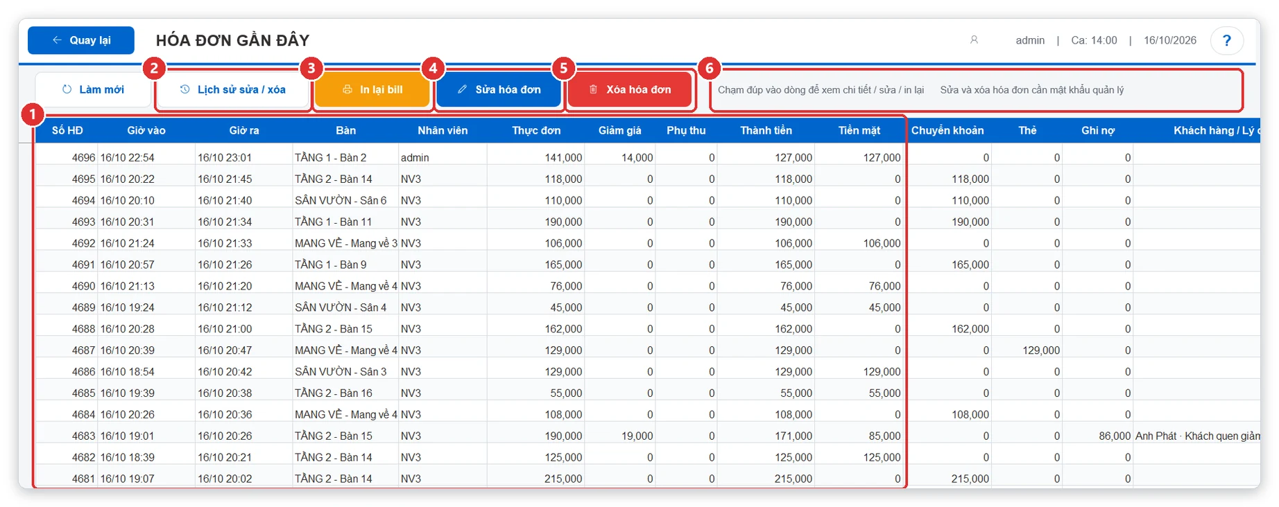Click the Xóa hóa đơn button

coord(630,89)
